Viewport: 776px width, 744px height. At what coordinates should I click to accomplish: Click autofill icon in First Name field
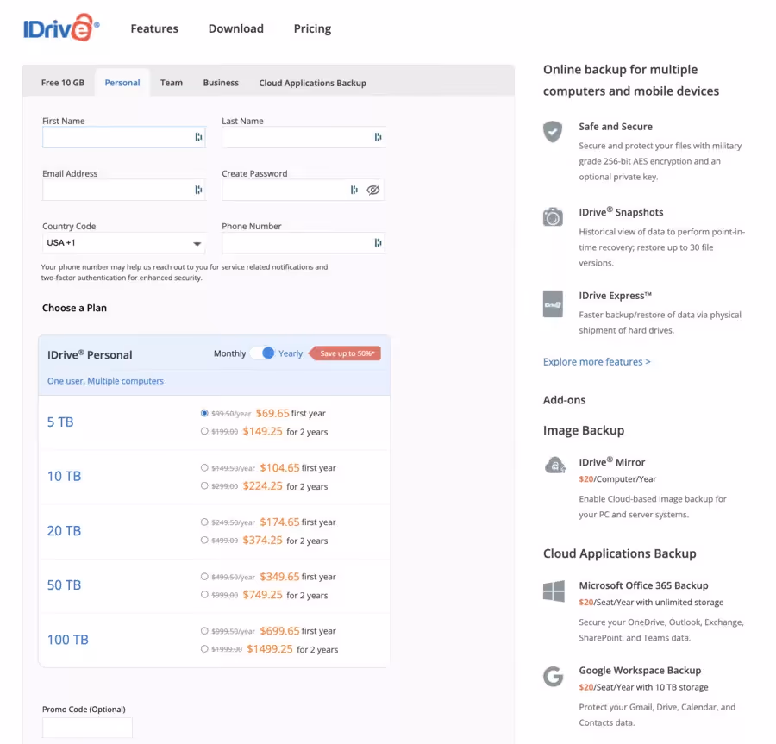198,137
